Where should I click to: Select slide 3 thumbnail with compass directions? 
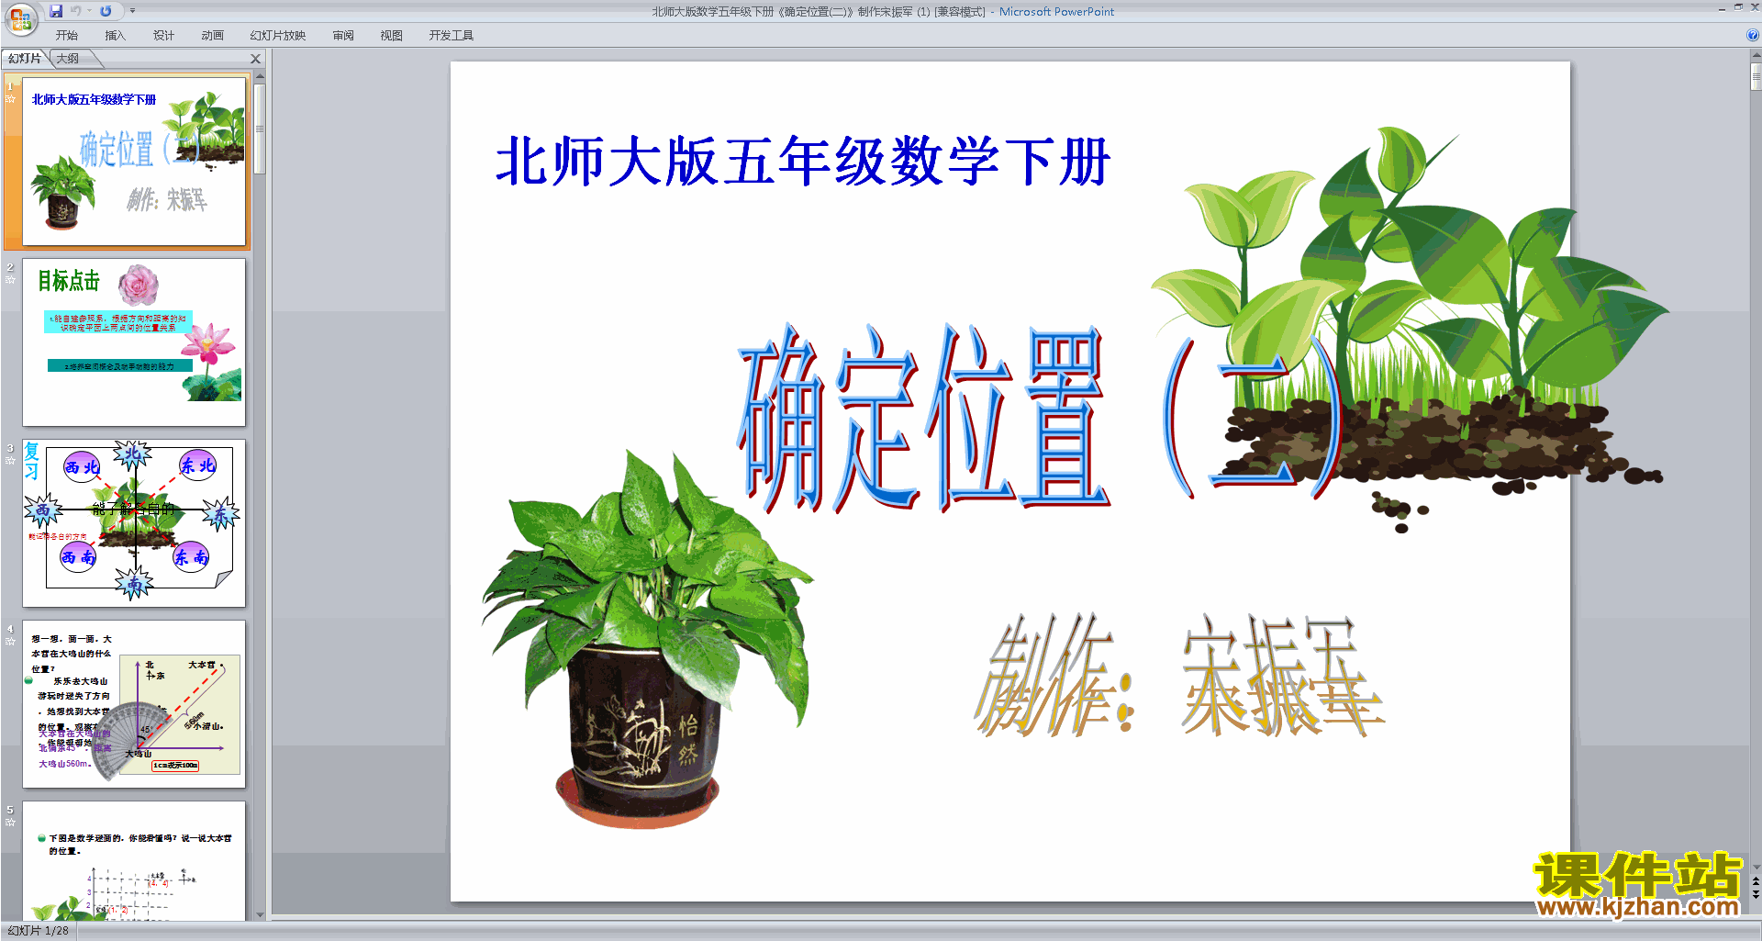[134, 523]
